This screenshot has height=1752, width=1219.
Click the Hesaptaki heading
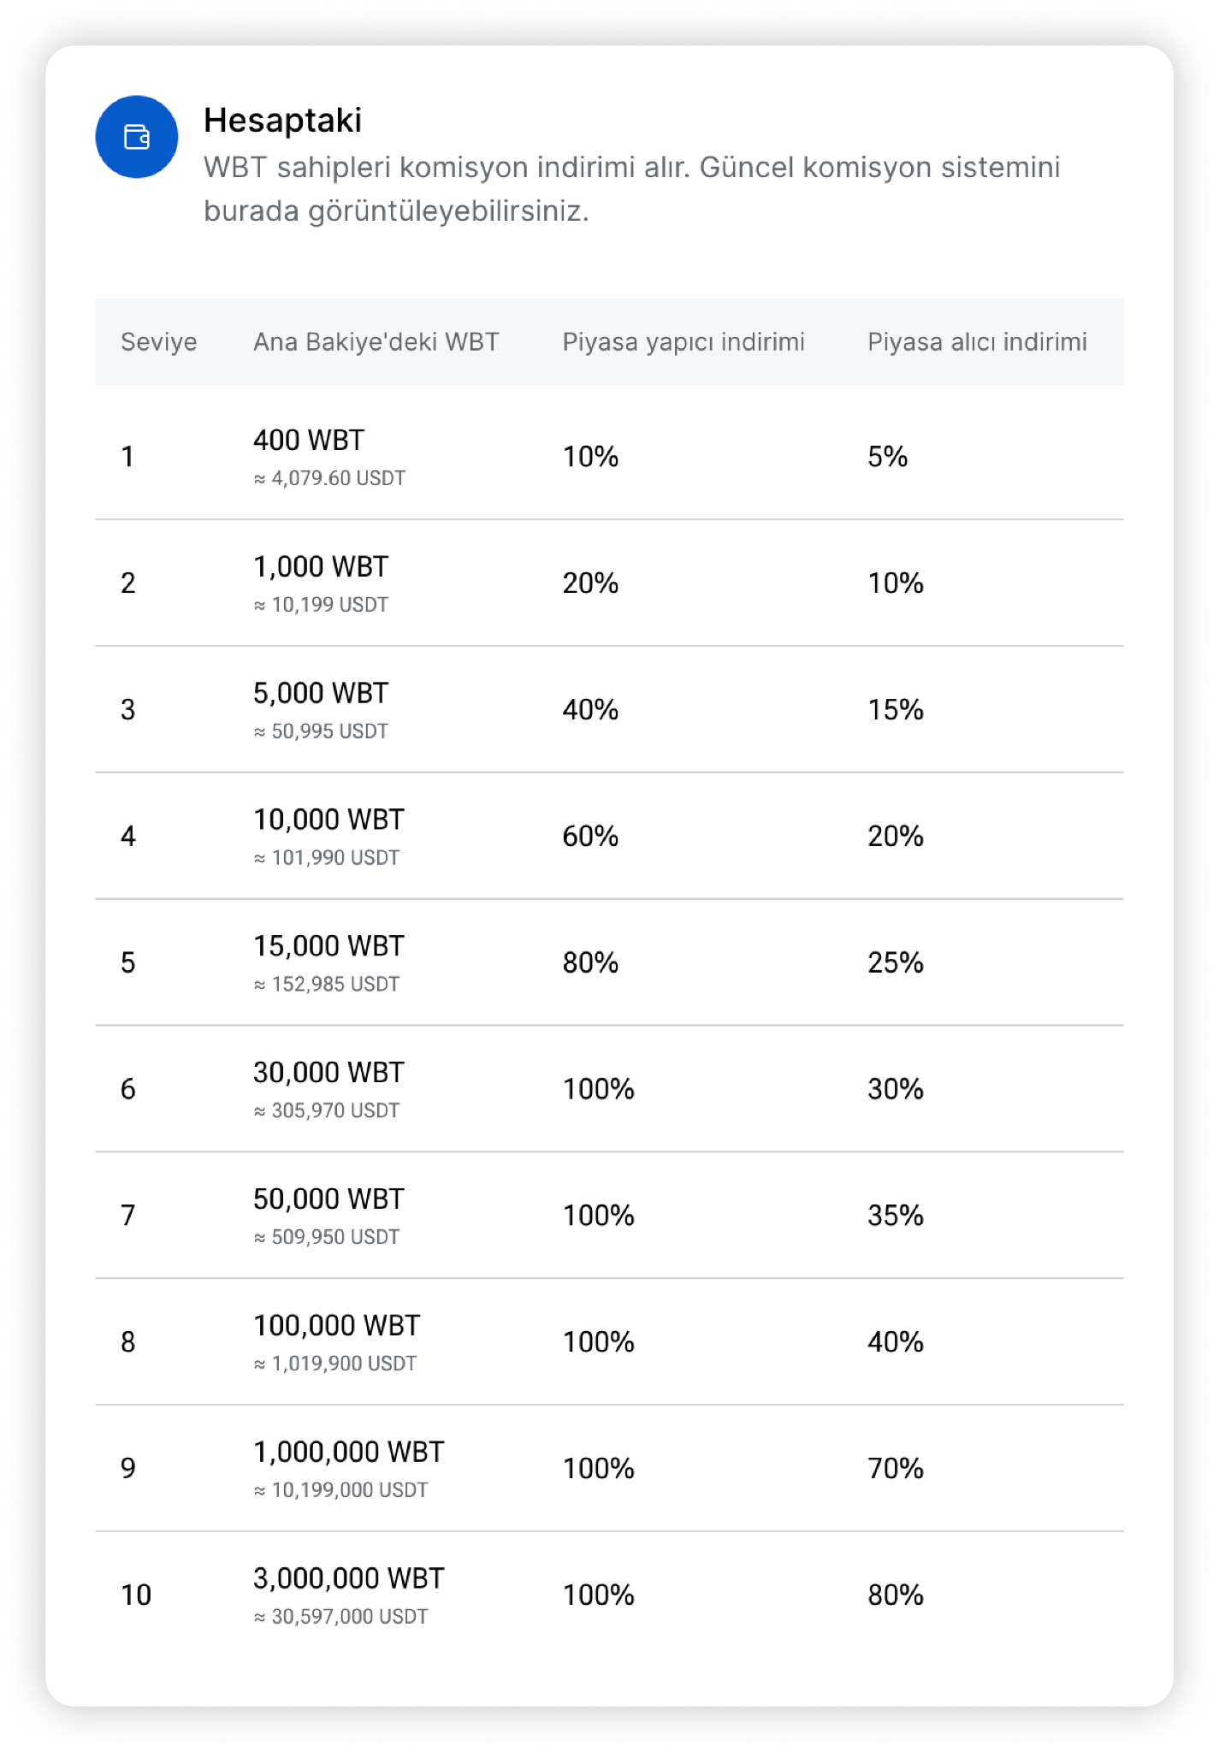pos(282,121)
